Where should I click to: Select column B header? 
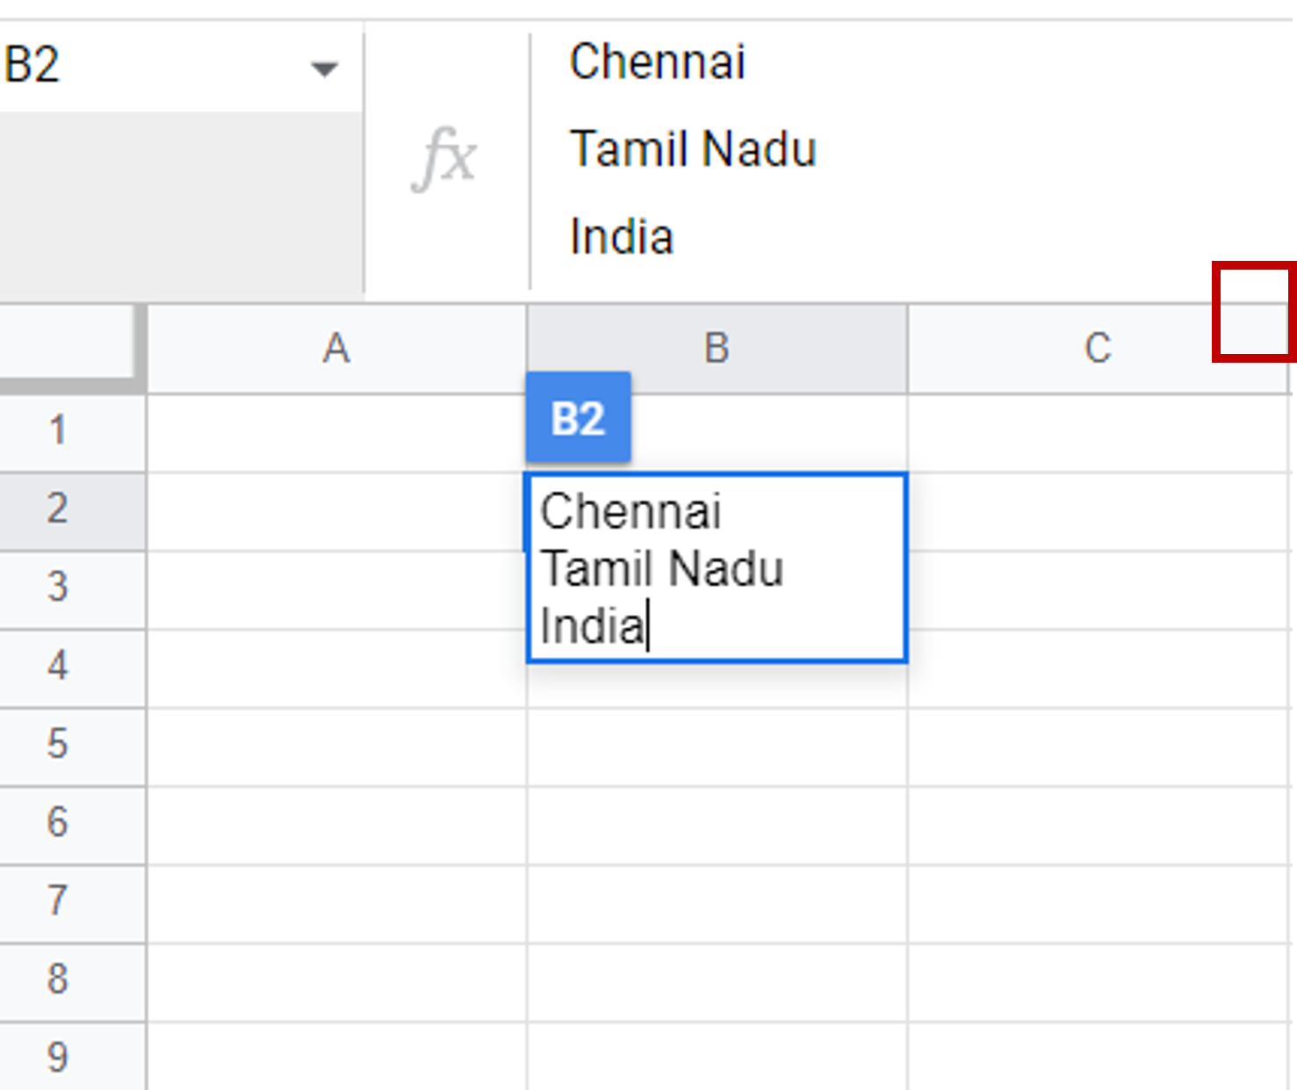click(717, 349)
